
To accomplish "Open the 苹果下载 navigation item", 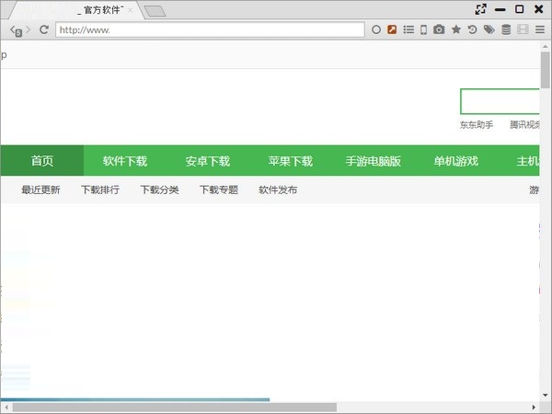I will tap(291, 161).
